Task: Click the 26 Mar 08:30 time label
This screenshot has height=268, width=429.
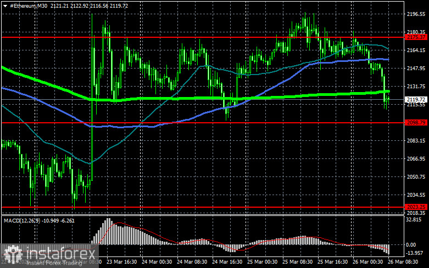Action: 403,262
